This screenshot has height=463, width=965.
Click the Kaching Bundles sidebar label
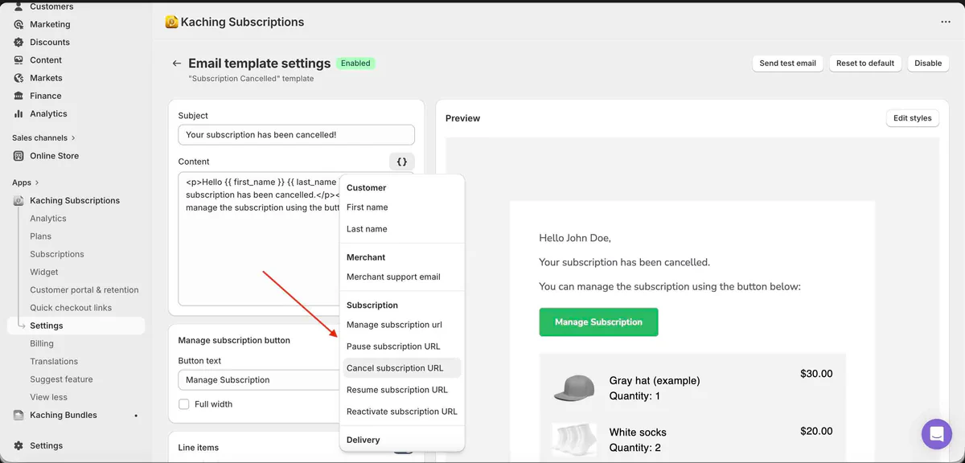(64, 416)
